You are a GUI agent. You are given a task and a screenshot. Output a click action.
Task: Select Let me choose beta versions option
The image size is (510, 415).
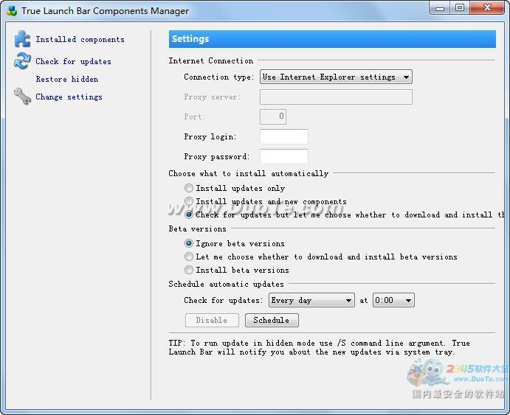[x=189, y=257]
